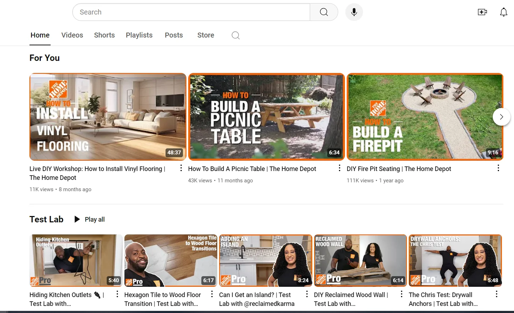
Task: Open options for the Vinyl Flooring video
Action: [x=181, y=168]
